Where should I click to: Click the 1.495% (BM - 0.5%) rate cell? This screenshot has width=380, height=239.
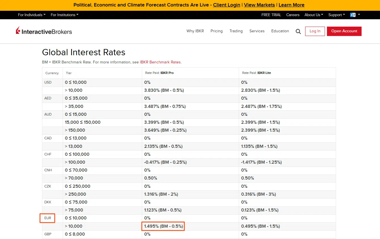pos(190,226)
